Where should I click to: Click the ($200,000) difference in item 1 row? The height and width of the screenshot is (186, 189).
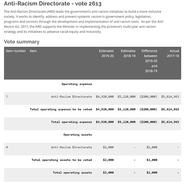[x=149, y=97]
